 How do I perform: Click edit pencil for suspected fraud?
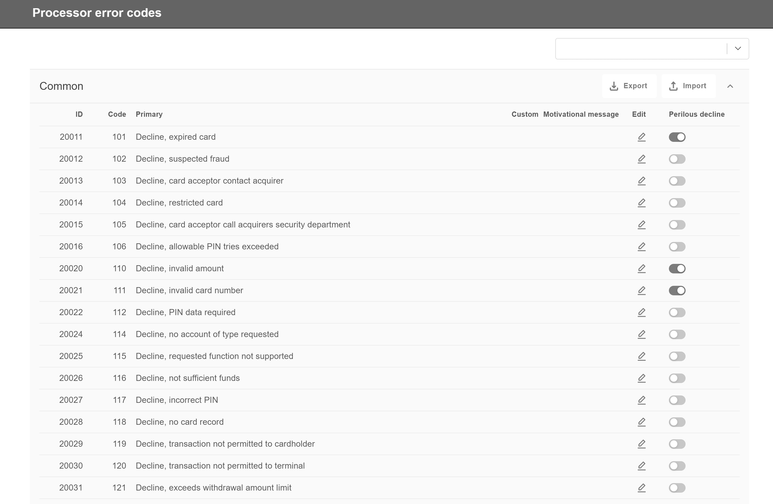pos(641,159)
